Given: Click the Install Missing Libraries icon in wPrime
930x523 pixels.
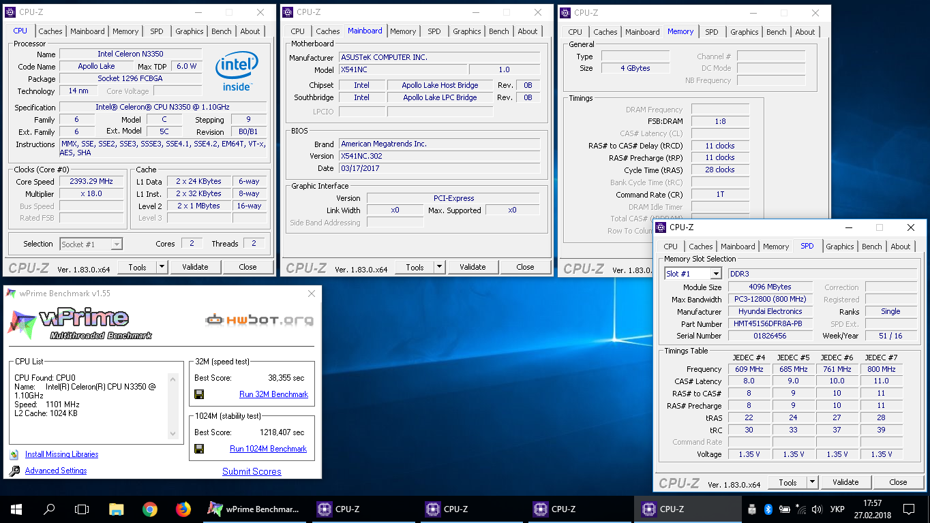Looking at the screenshot, I should [14, 454].
